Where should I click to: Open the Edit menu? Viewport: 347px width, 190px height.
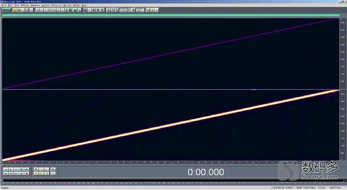pos(10,5)
